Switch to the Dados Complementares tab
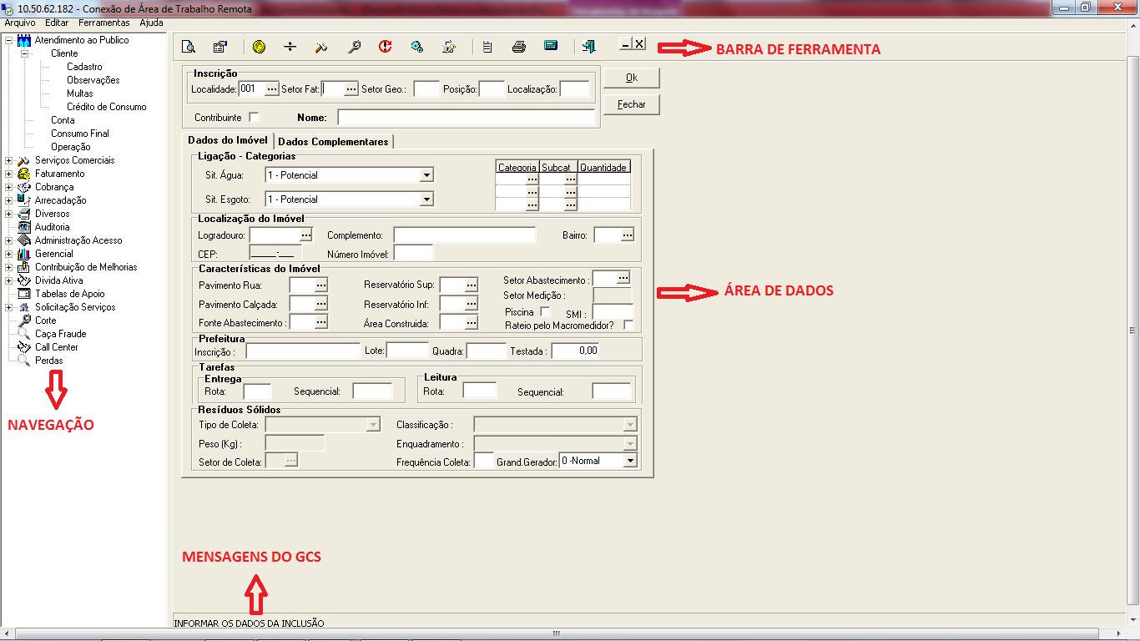This screenshot has width=1140, height=641. (333, 142)
